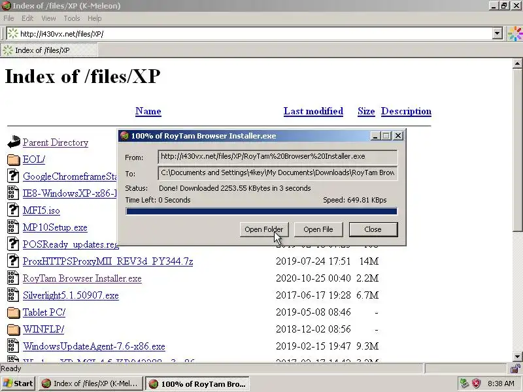
Task: Sort listing by Size column
Action: [x=366, y=111]
